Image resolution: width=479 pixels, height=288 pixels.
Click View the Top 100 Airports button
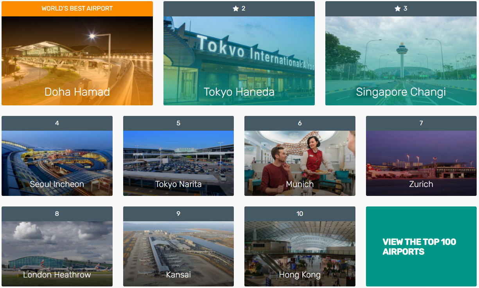tap(421, 246)
